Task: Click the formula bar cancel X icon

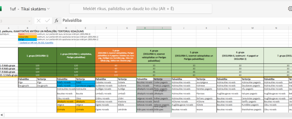Action: (39, 21)
